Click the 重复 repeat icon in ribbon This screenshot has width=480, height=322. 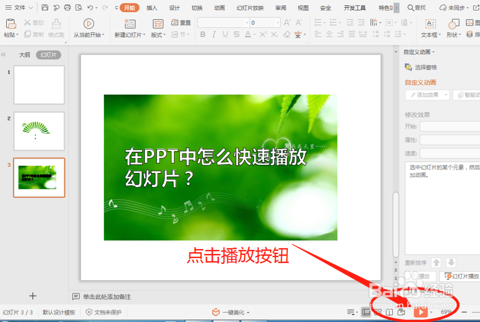175,22
